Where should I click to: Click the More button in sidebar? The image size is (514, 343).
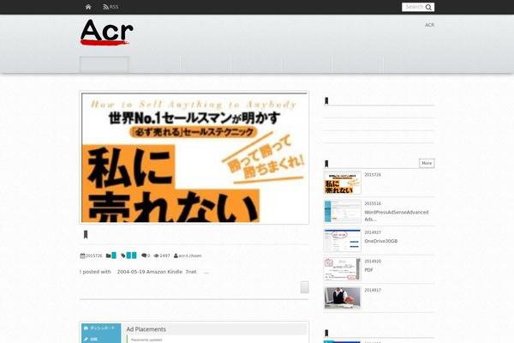coord(427,163)
